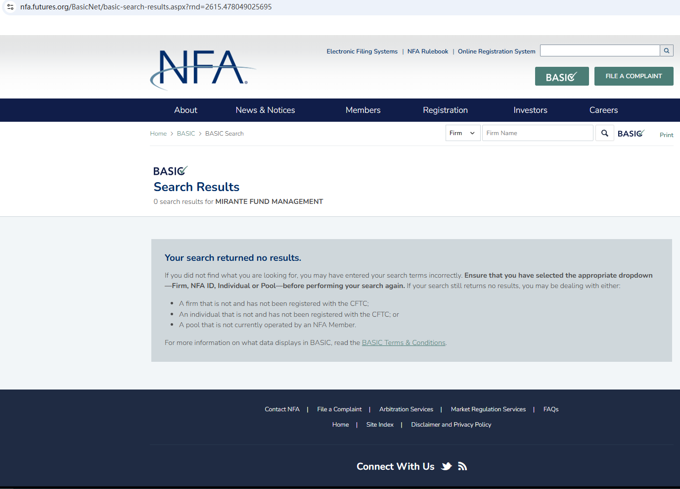Open the Arbitration Services footer link
The width and height of the screenshot is (680, 489).
click(406, 409)
